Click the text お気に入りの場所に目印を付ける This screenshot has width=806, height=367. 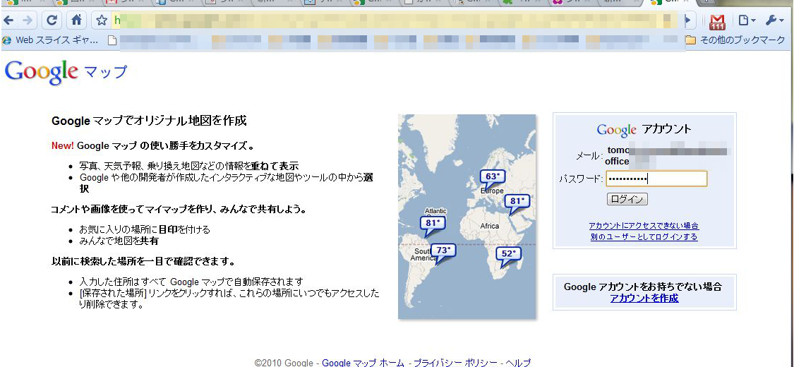point(145,229)
